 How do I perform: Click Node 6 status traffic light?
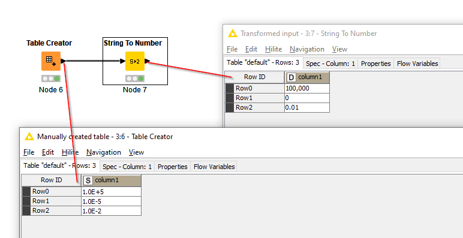click(x=51, y=79)
